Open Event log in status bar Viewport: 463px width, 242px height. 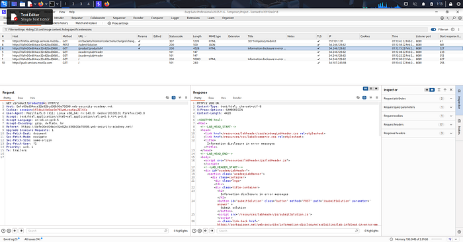11,239
